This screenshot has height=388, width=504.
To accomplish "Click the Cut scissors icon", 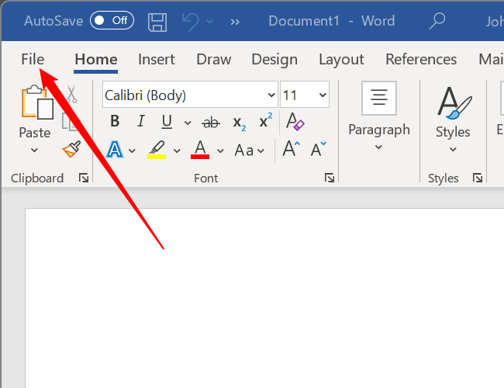I will (x=71, y=94).
